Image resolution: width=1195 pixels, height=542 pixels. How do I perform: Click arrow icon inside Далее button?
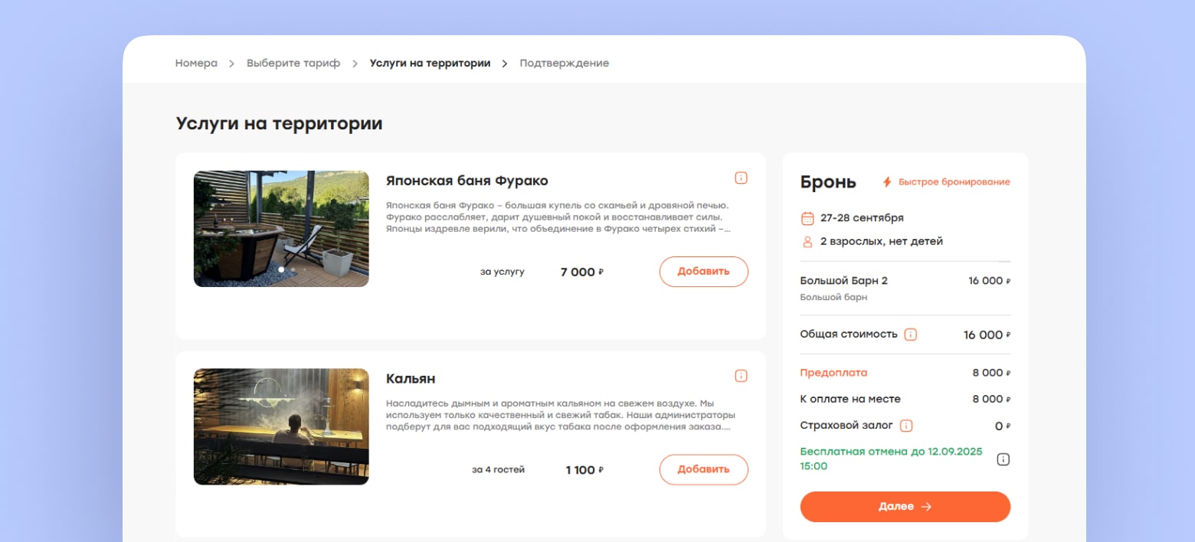(x=926, y=507)
